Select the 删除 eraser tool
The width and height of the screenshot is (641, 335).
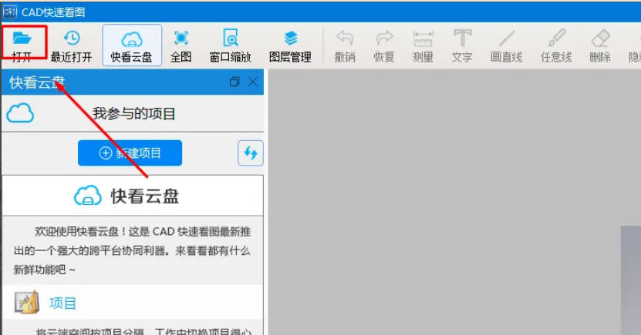600,45
